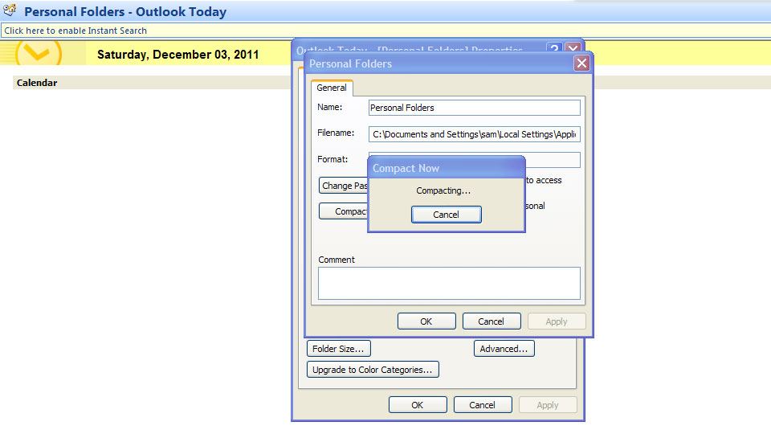Click OK in Outlook Today Properties window
771x434 pixels.
(418, 405)
